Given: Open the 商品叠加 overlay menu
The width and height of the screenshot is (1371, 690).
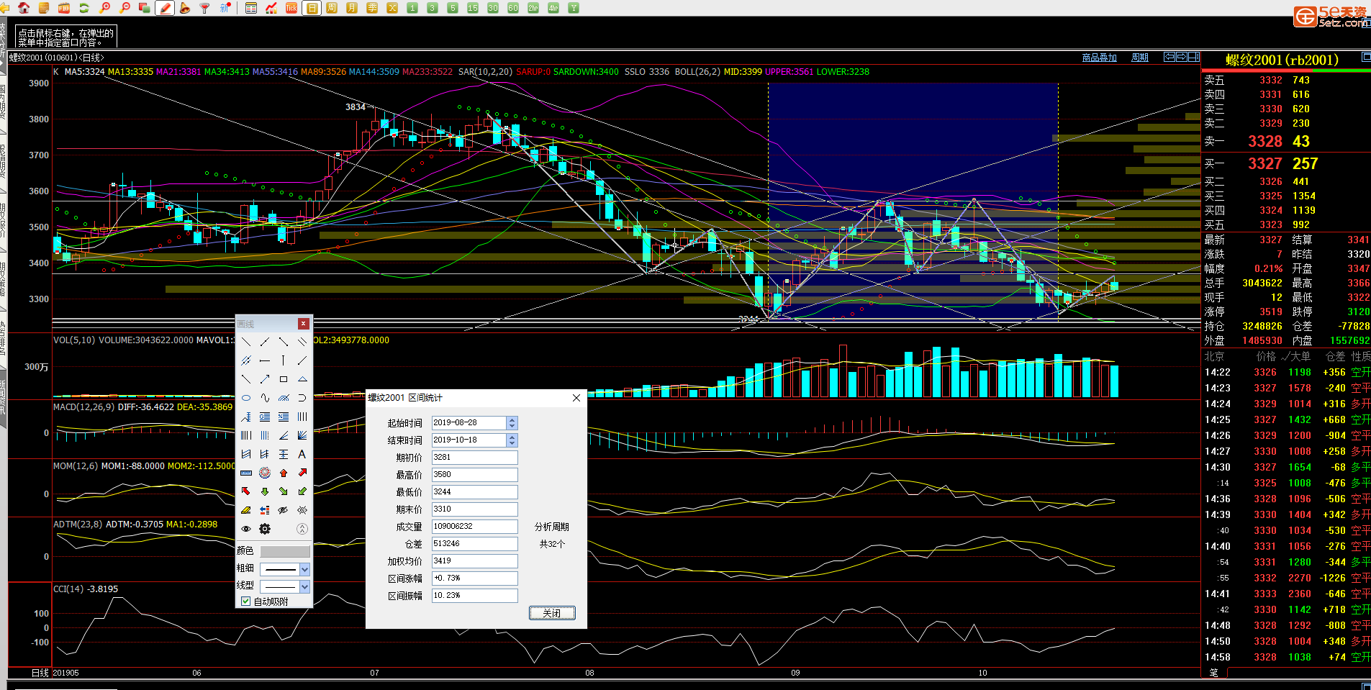Looking at the screenshot, I should tap(1099, 58).
